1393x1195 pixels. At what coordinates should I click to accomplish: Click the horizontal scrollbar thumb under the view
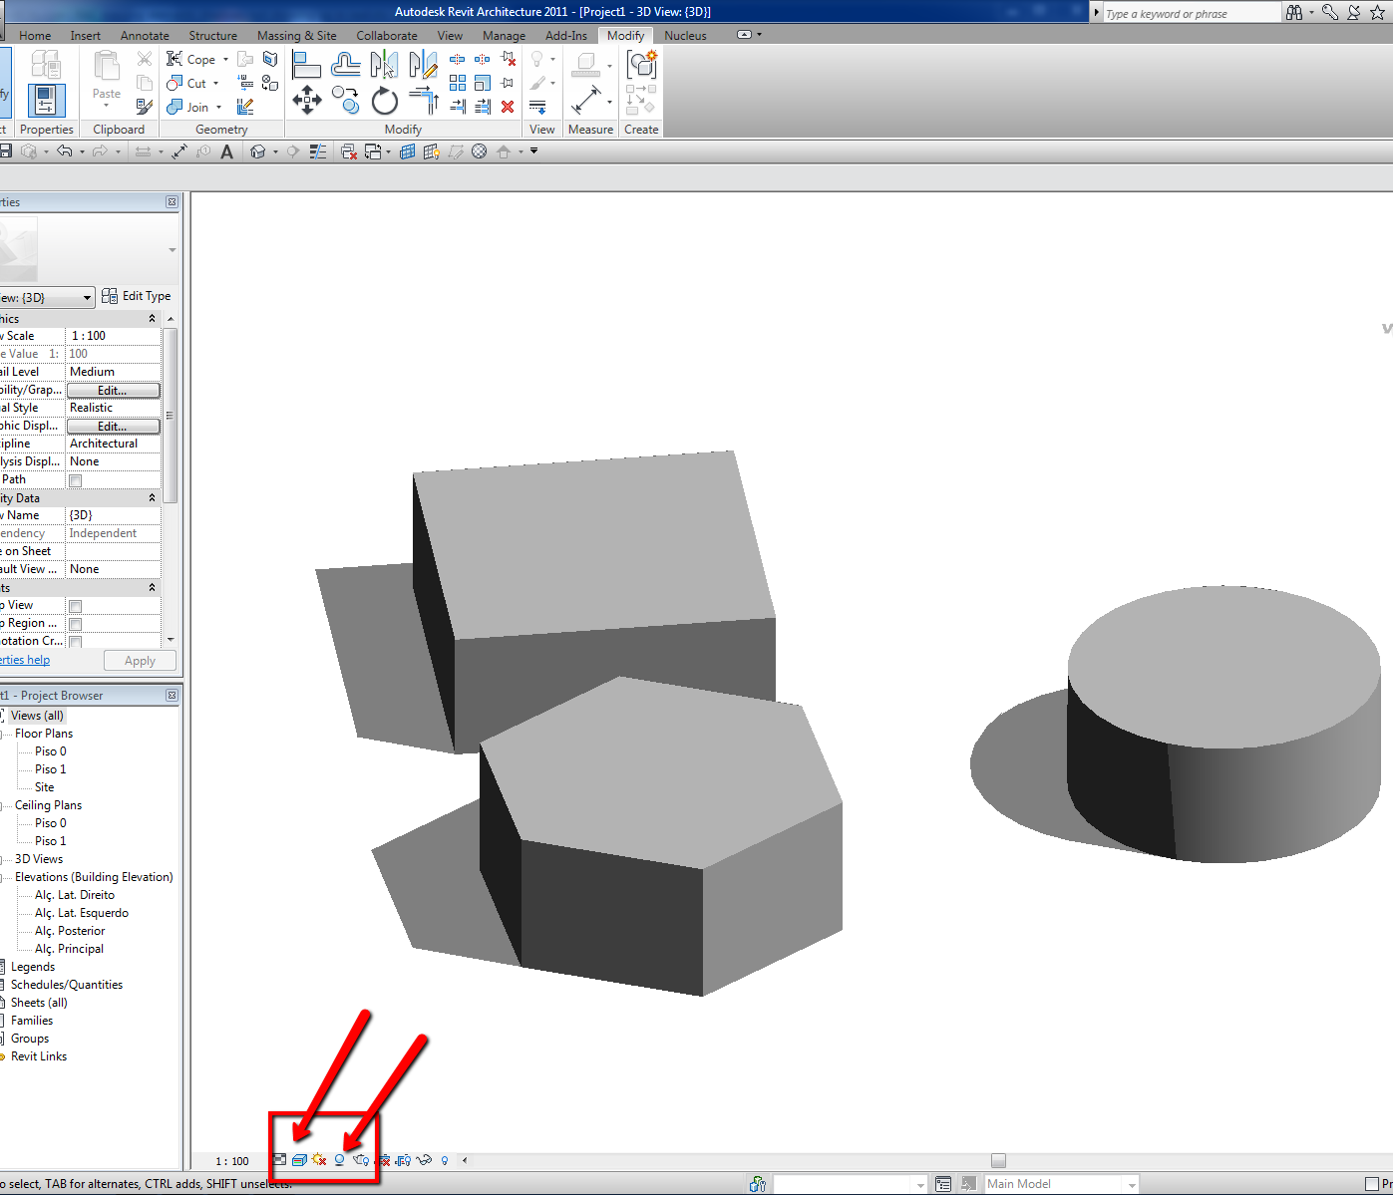pos(998,1160)
